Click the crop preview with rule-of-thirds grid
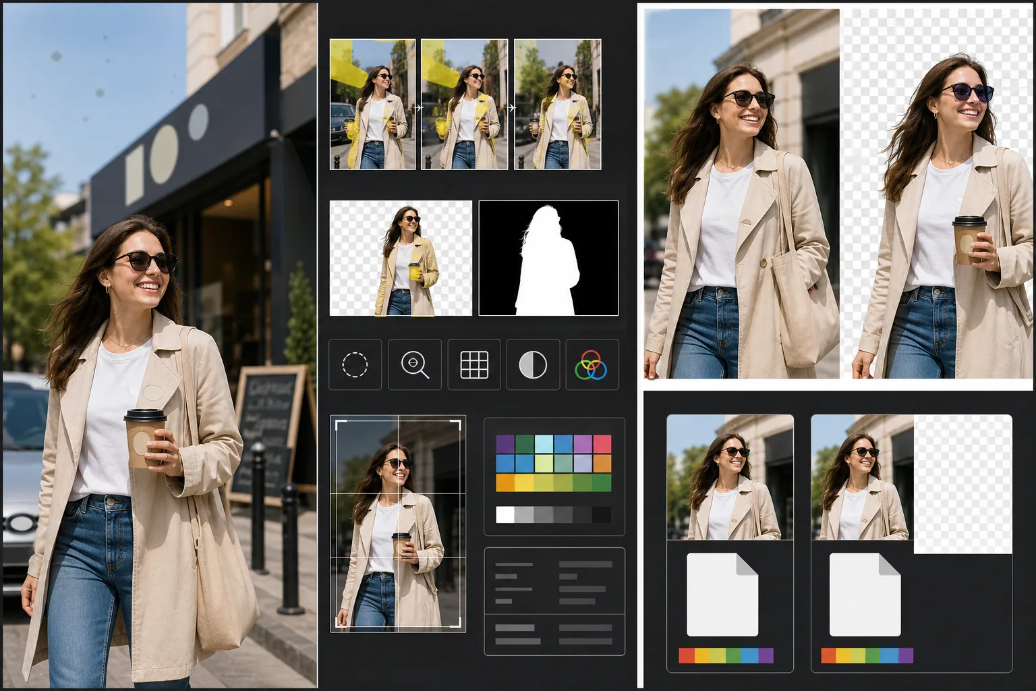1036x691 pixels. pos(398,524)
